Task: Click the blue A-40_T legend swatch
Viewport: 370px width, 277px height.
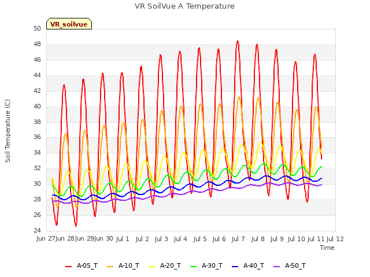Action: (235, 267)
